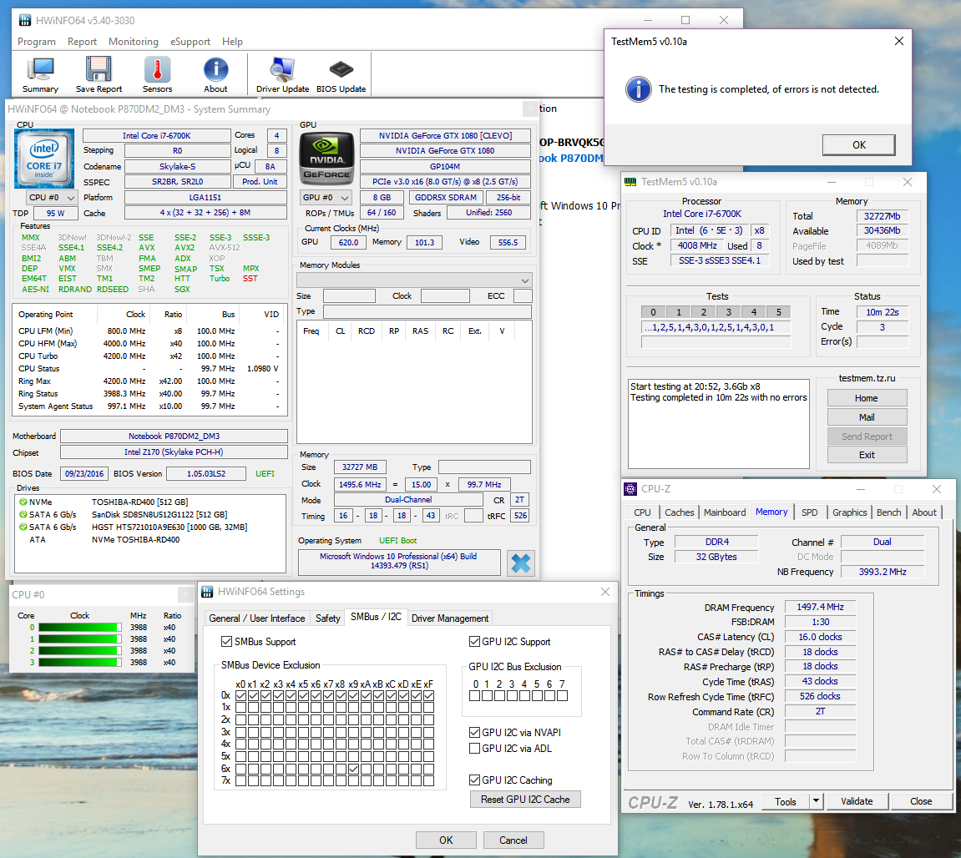
Task: Click the Intel Core i7-6700K CPU name field
Action: [156, 135]
